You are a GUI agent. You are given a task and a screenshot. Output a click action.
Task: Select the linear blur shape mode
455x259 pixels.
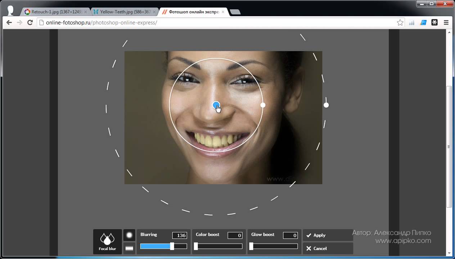129,248
